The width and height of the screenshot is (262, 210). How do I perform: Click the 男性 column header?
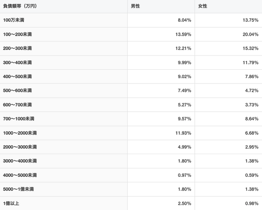coord(135,6)
